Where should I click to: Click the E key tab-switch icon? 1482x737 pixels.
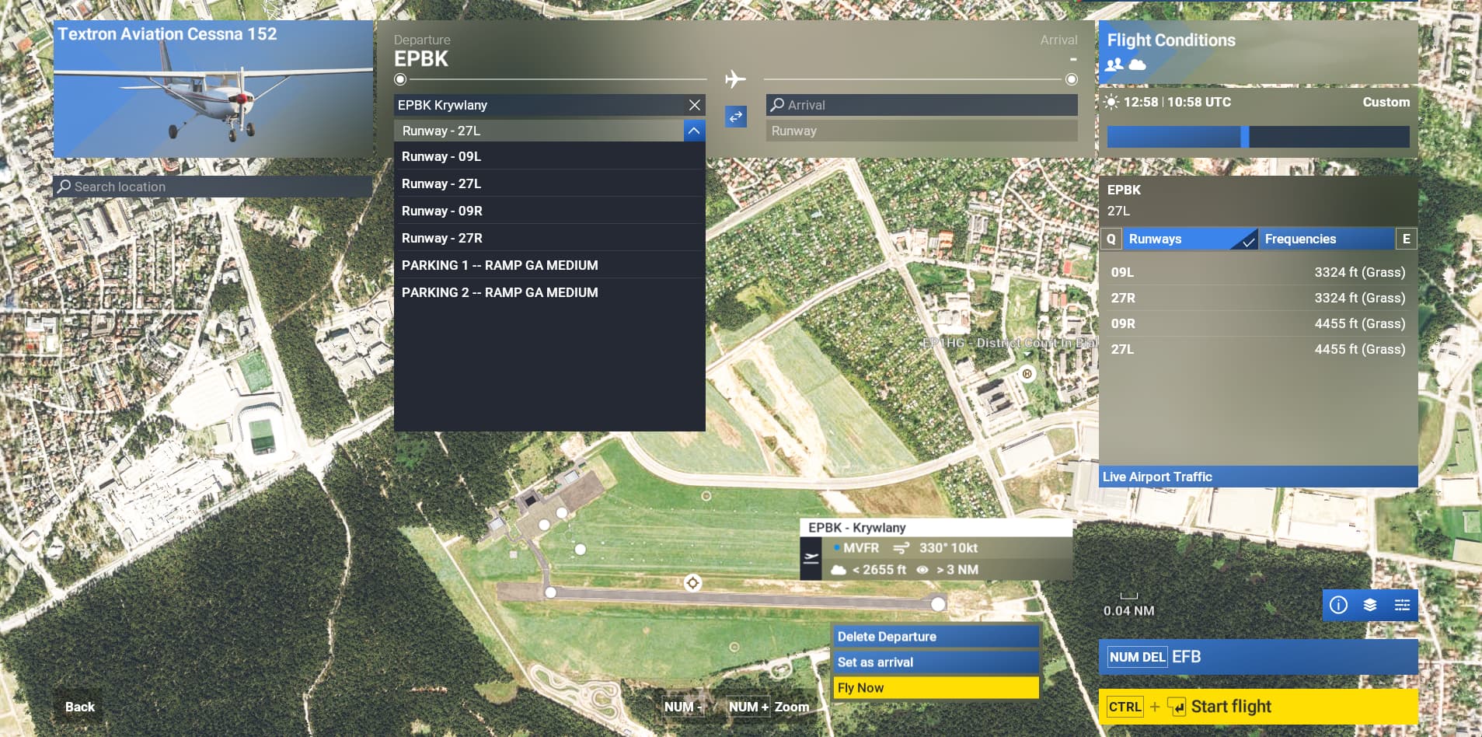[x=1406, y=239]
